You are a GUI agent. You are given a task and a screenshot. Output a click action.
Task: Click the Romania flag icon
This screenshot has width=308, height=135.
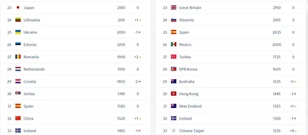click(18, 57)
